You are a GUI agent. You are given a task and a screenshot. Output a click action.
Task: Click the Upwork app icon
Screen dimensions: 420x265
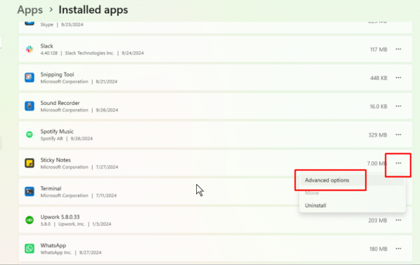tap(30, 220)
